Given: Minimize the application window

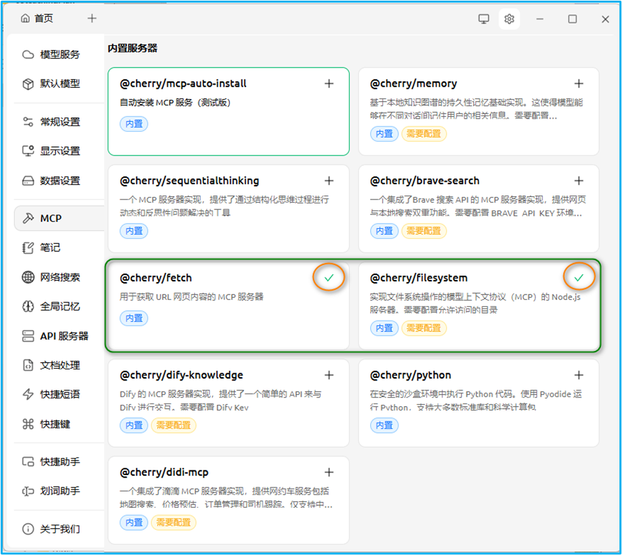Looking at the screenshot, I should tap(540, 18).
